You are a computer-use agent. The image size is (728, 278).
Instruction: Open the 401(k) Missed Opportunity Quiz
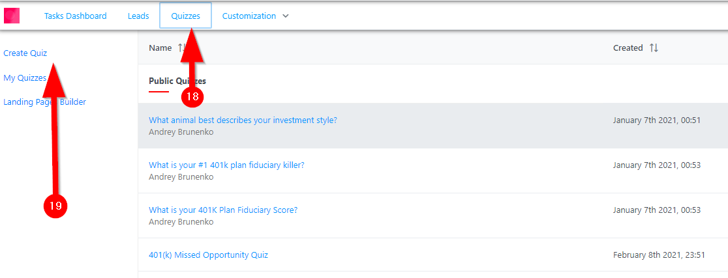(208, 255)
